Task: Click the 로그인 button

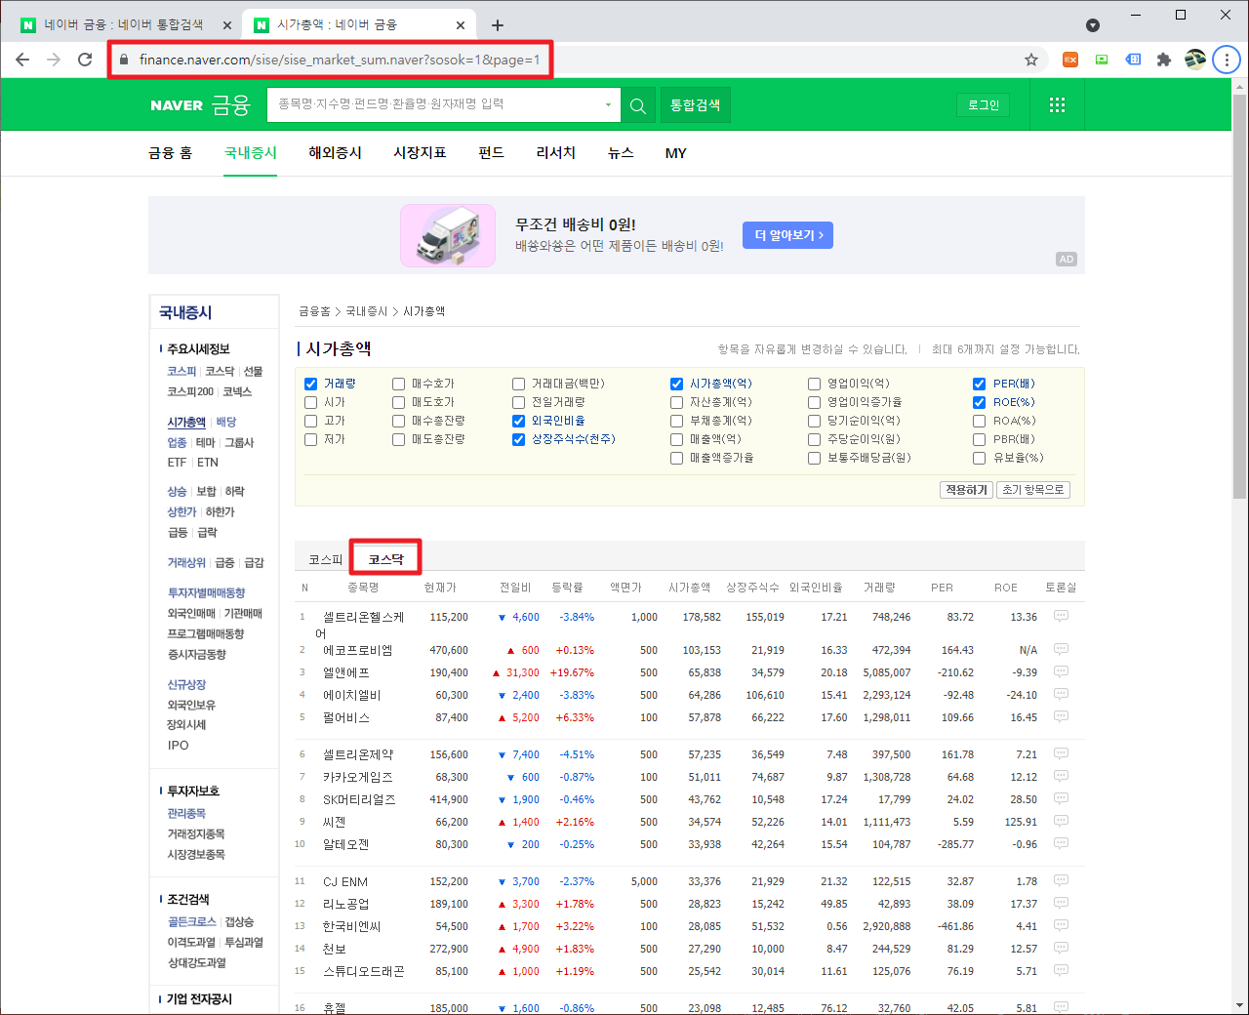Action: (x=984, y=105)
